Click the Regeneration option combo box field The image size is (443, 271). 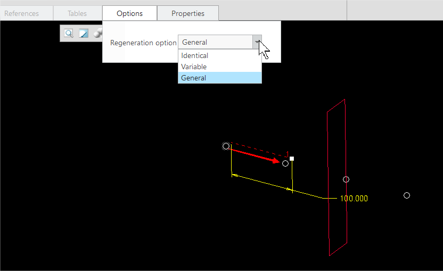tap(220, 42)
